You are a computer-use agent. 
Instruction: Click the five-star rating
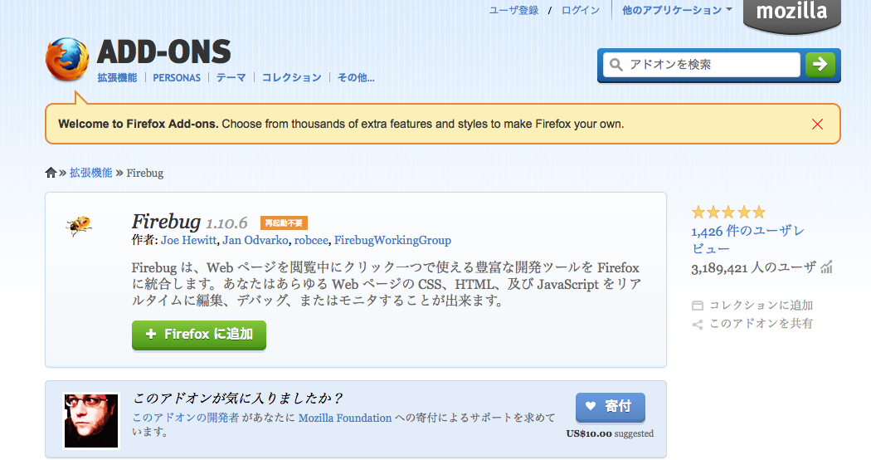728,212
